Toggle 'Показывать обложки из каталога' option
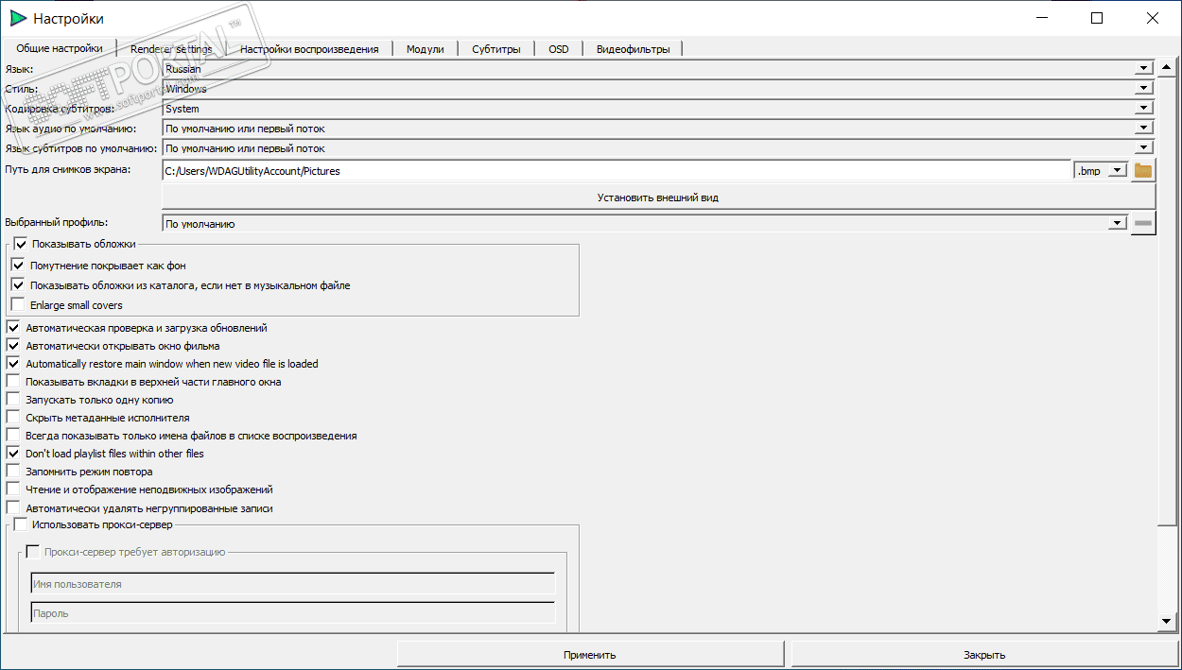This screenshot has width=1182, height=670. click(x=17, y=284)
